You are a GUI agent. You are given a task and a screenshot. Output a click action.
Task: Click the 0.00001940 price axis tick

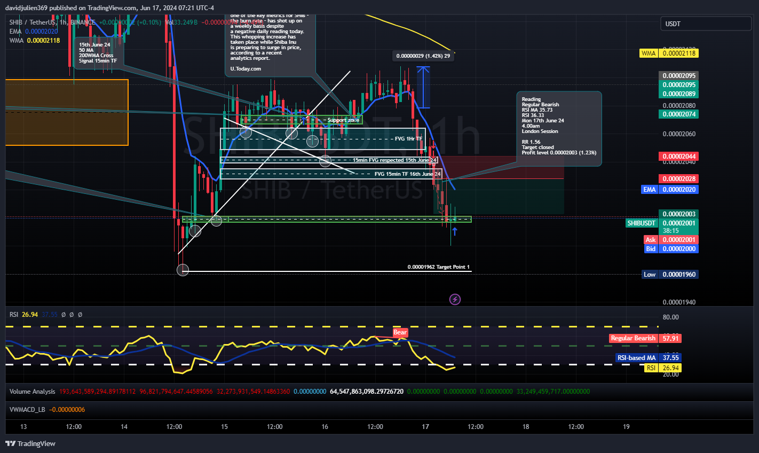click(679, 302)
